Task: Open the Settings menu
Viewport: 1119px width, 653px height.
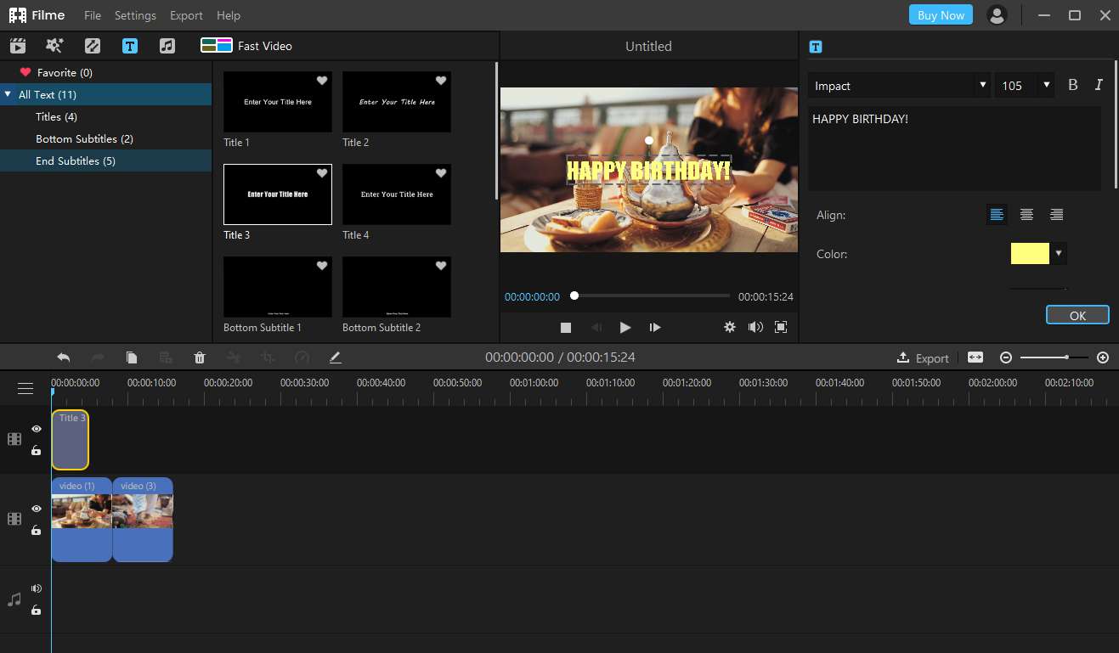Action: tap(135, 14)
